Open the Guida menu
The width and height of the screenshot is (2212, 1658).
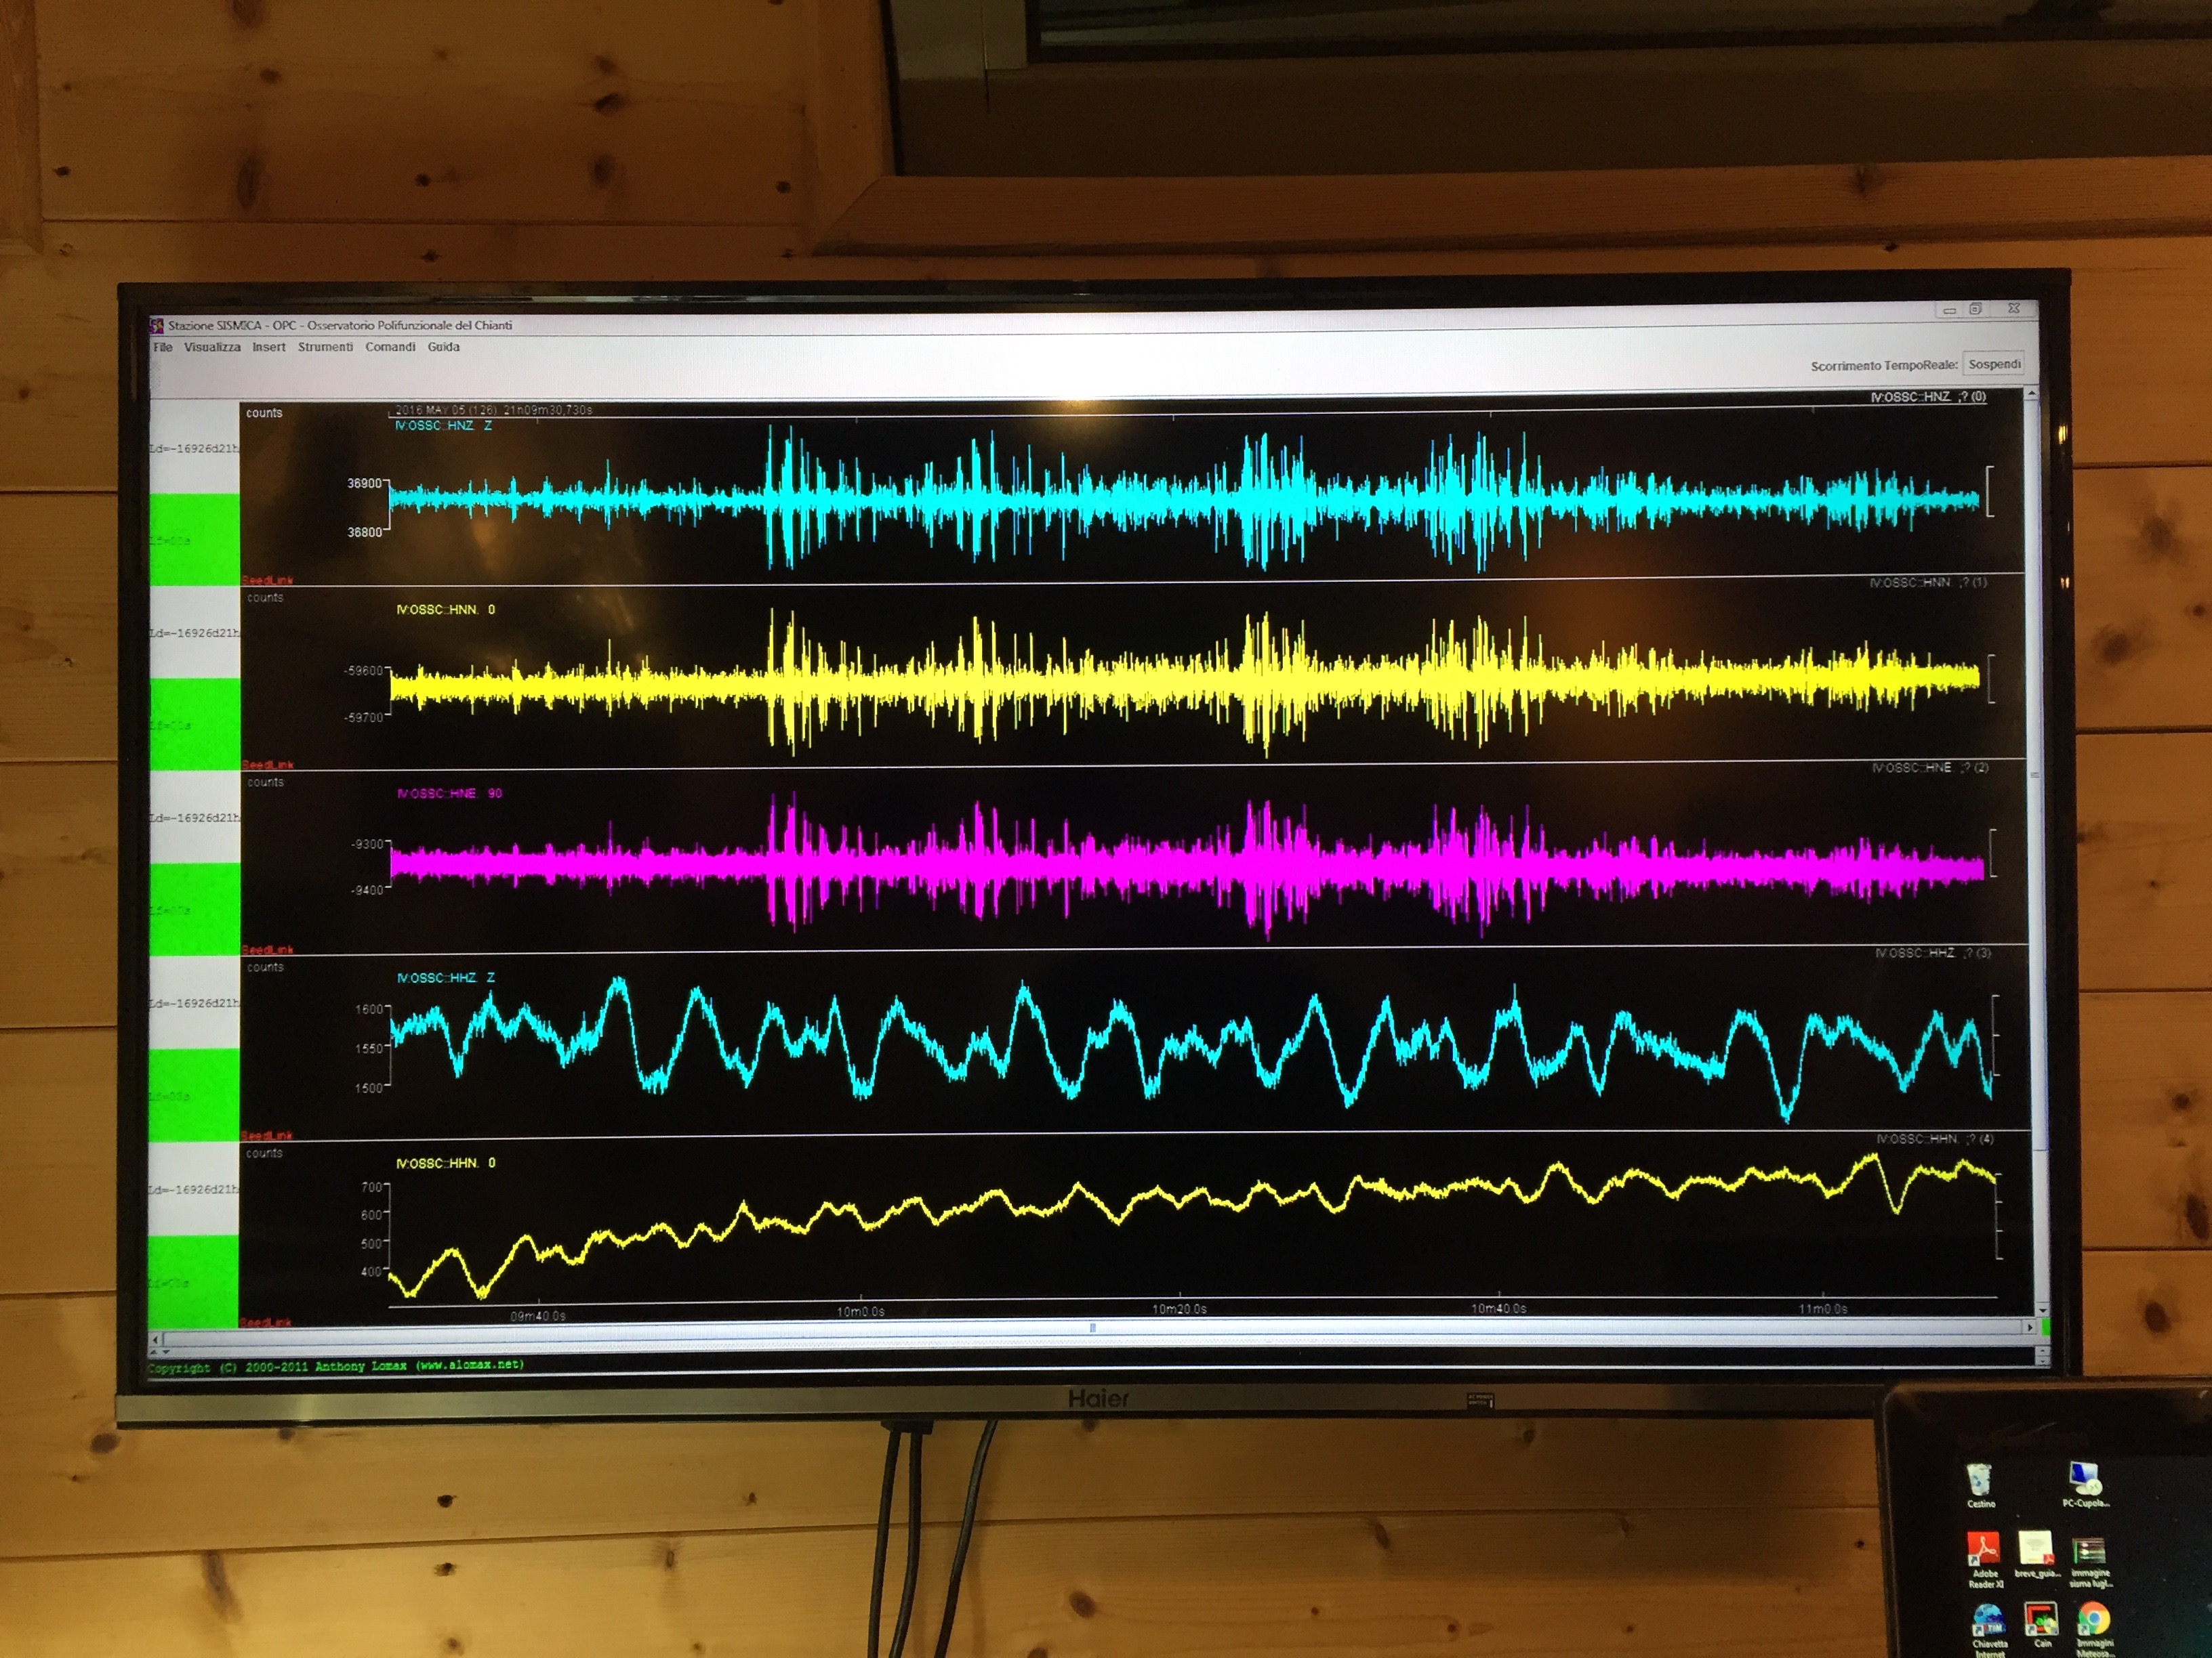[444, 347]
